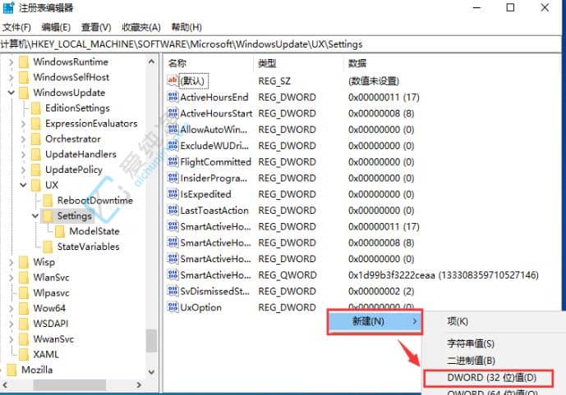Click the AllowAutoWin... value icon
Image resolution: width=566 pixels, height=395 pixels.
pyautogui.click(x=173, y=129)
